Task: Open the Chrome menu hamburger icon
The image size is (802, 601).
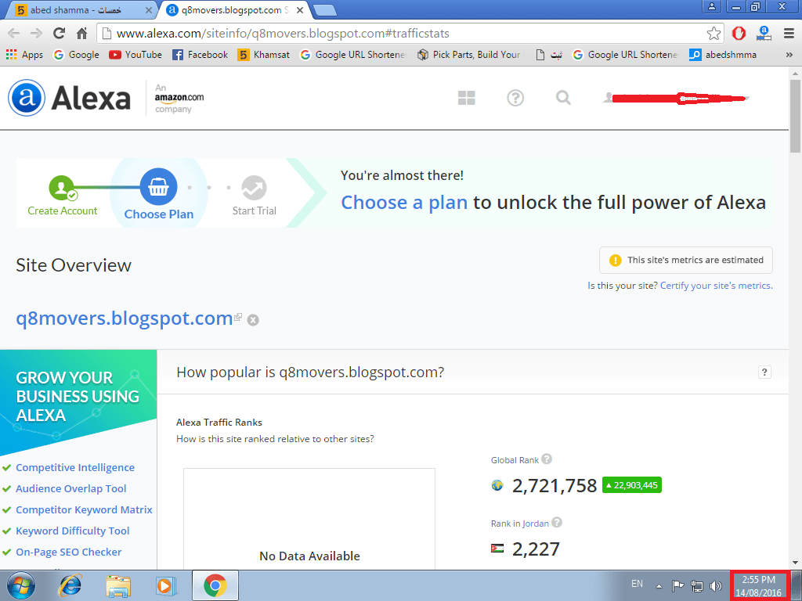Action: 789,34
